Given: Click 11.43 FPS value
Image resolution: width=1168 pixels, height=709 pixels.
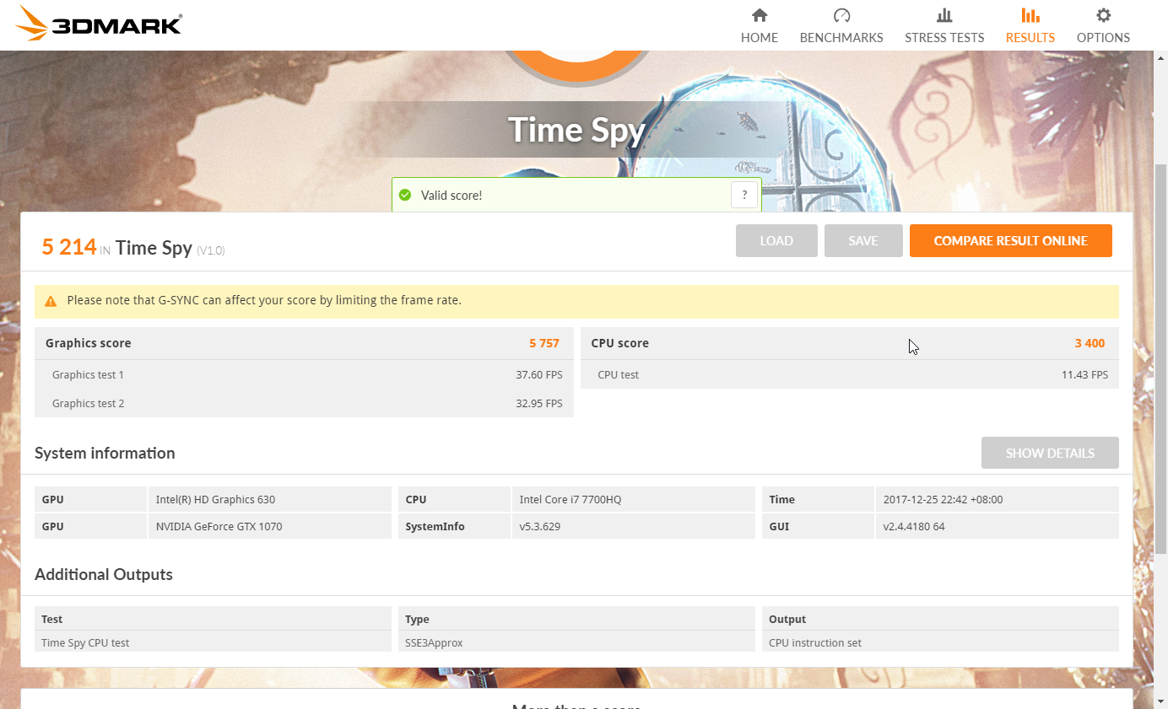Looking at the screenshot, I should point(1084,375).
